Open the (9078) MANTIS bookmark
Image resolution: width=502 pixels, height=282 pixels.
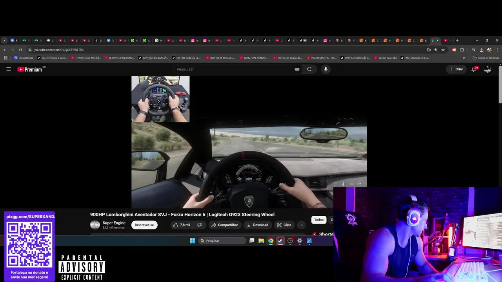pyautogui.click(x=322, y=58)
